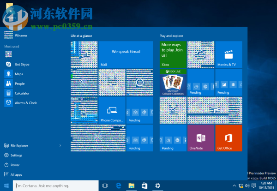Viewport: 277px width, 191px height.
Task: Click the Winaero user account
Action: pyautogui.click(x=16, y=36)
